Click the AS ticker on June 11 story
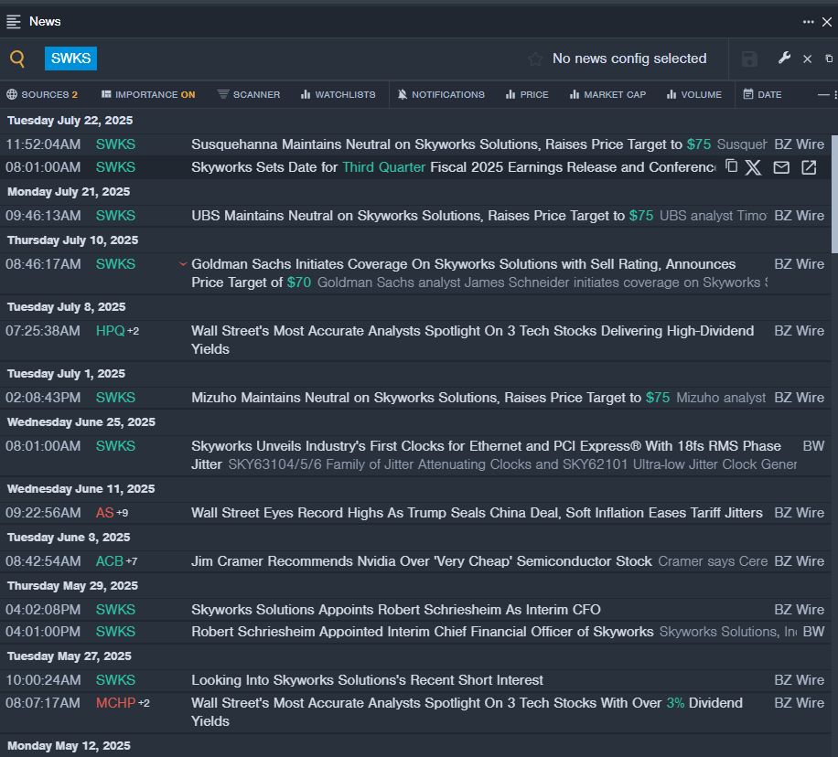The height and width of the screenshot is (757, 838). pos(104,513)
